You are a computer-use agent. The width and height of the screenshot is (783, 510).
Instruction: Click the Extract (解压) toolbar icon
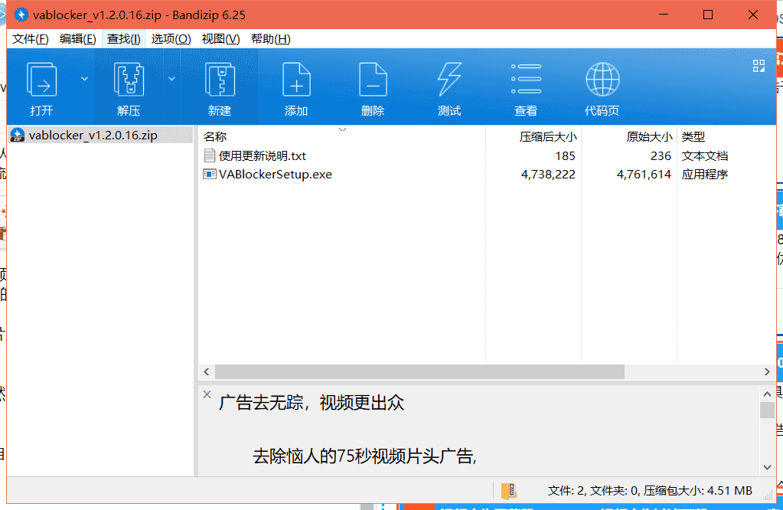point(129,80)
